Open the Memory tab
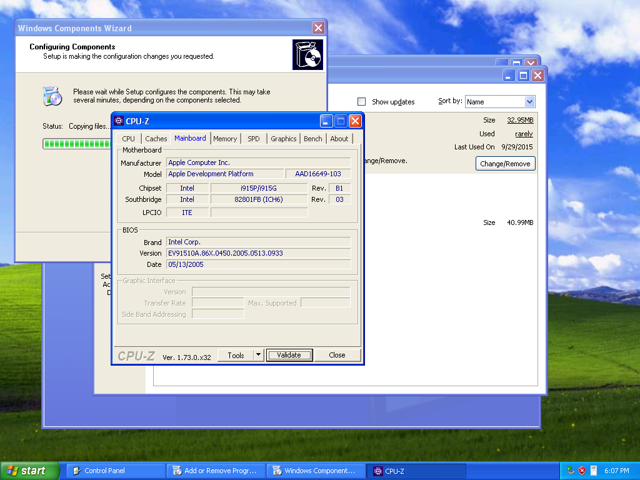640x480 pixels. (225, 139)
